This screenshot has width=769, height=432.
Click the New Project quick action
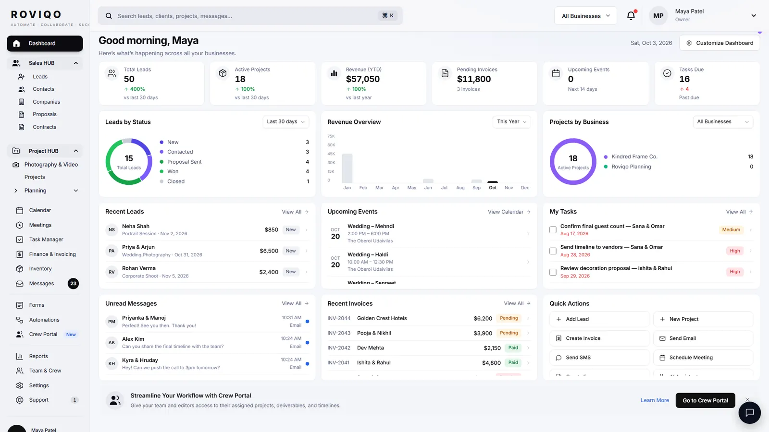703,319
